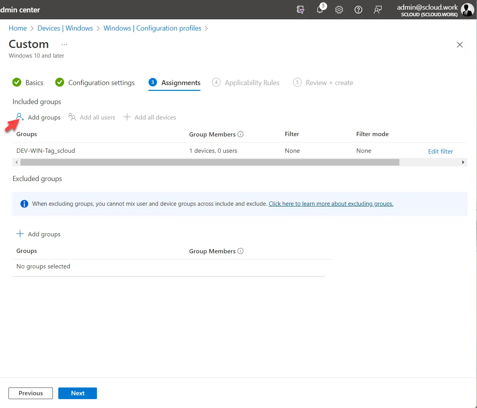Open Devices | Windows breadcrumb
Viewport: 477px width, 408px height.
click(x=65, y=28)
